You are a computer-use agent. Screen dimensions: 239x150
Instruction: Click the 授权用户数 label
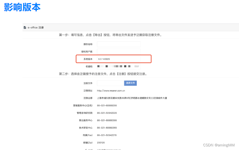coord(87,52)
